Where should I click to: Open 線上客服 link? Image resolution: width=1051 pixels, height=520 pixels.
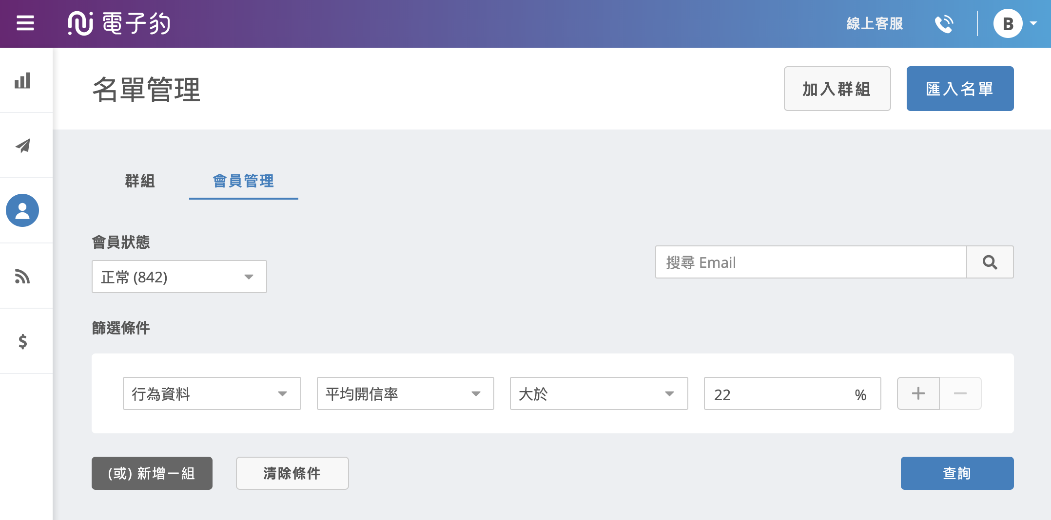[875, 23]
